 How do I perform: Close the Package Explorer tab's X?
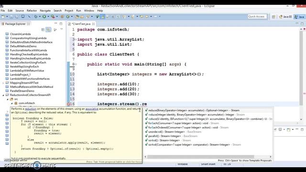click(29, 24)
